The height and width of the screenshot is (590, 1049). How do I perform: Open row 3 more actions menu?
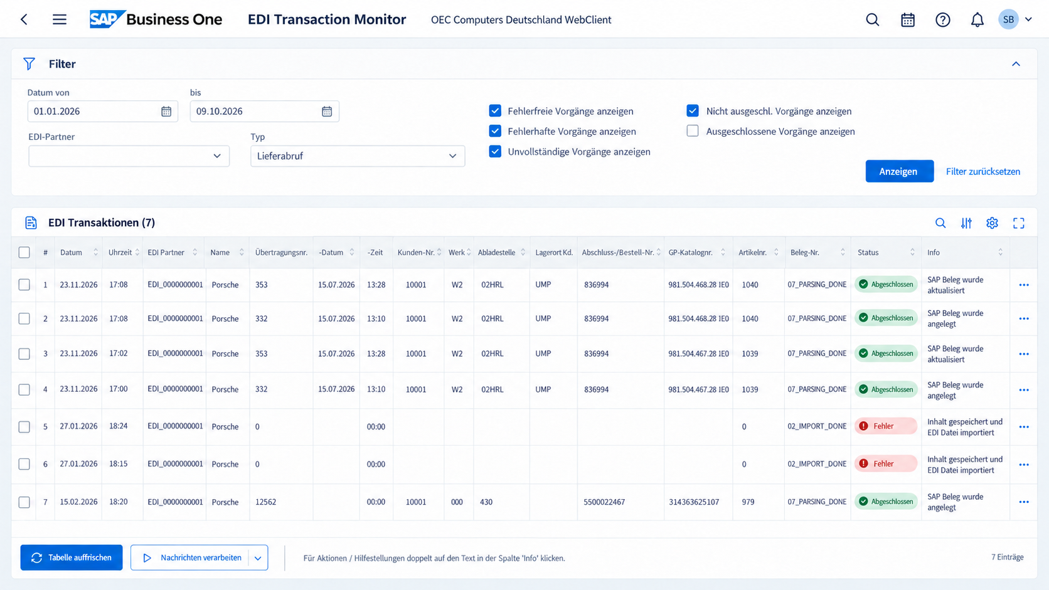pos(1024,354)
